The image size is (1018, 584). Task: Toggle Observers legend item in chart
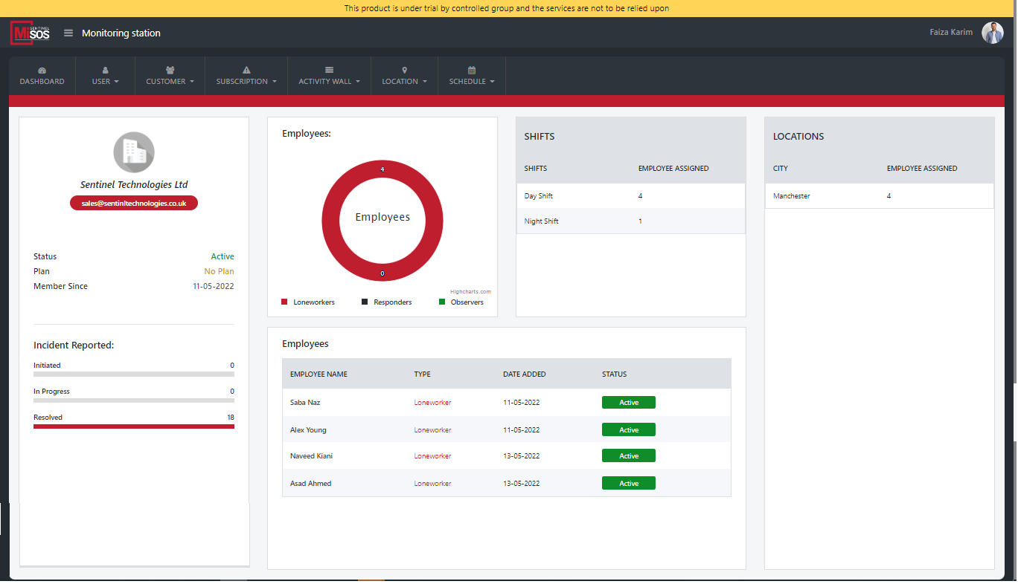click(461, 302)
